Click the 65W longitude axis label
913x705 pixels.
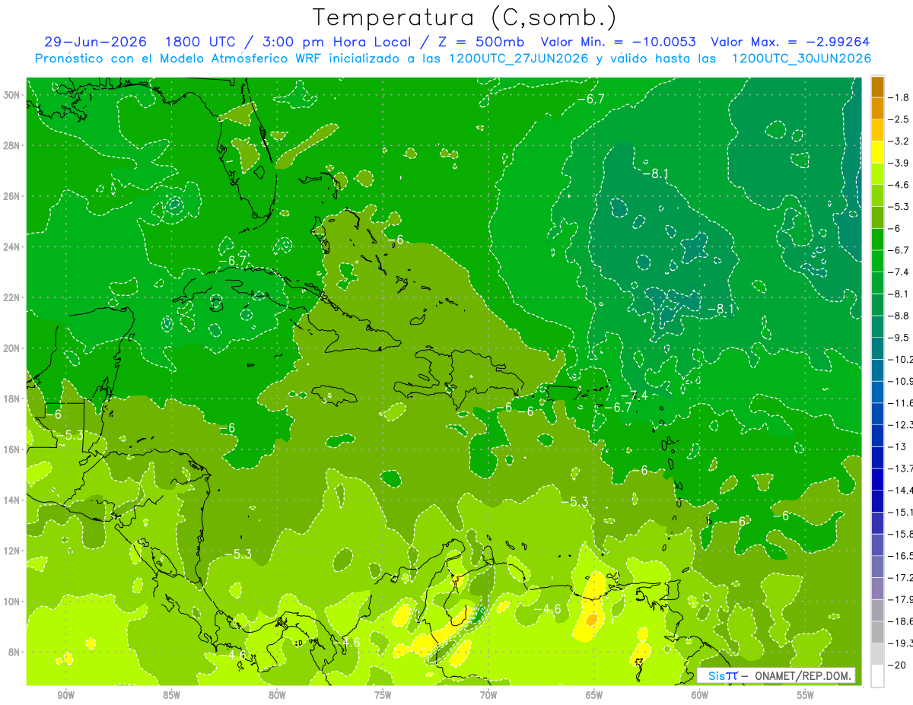(x=594, y=695)
